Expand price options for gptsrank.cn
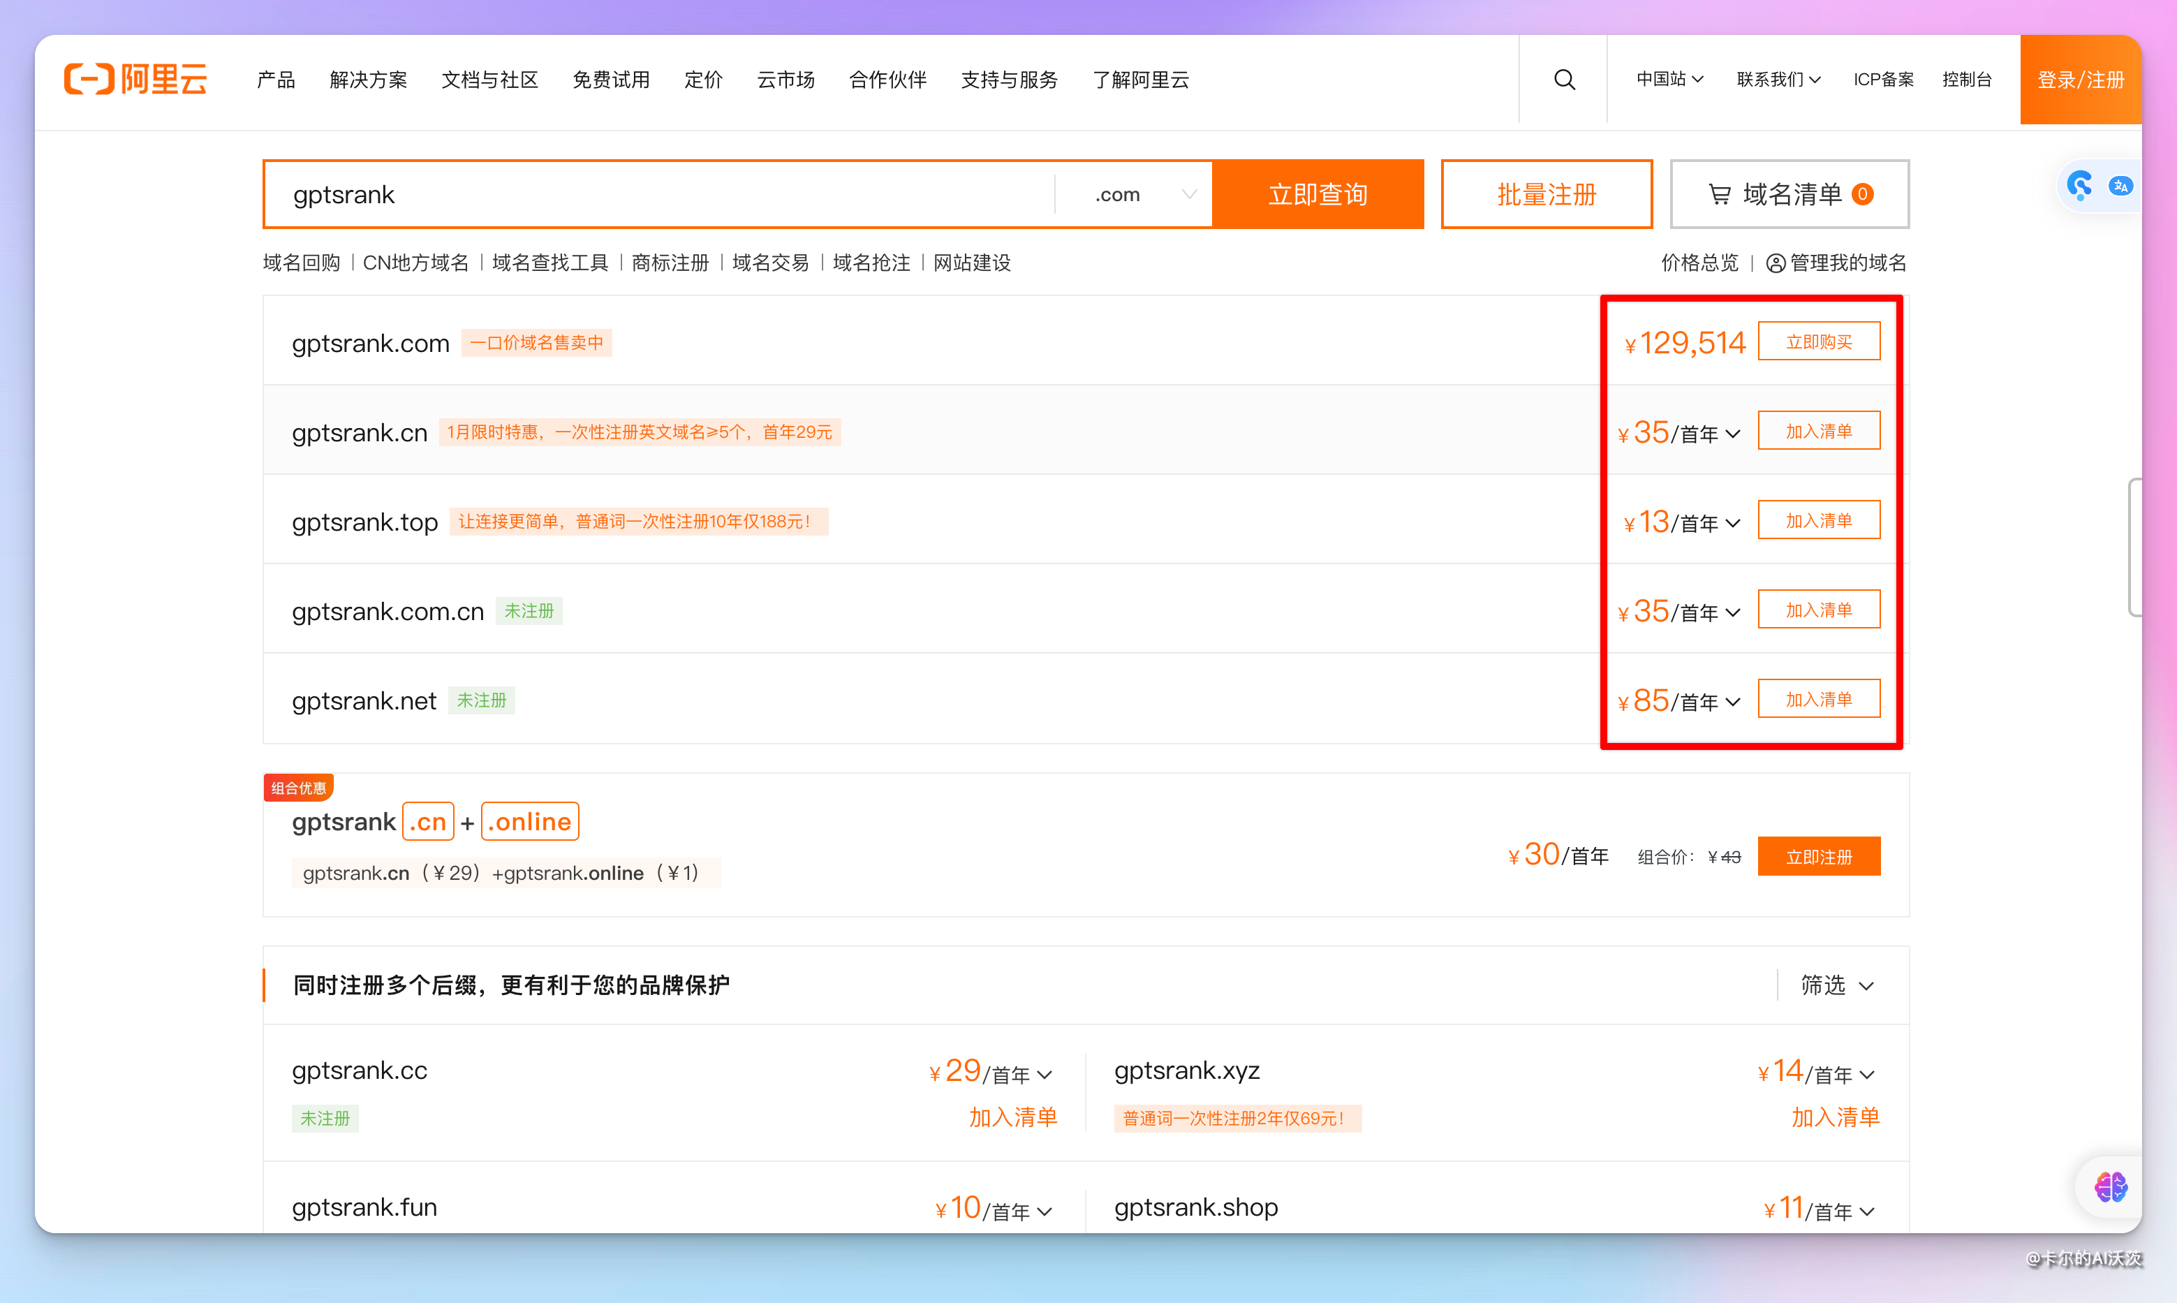 pos(1732,434)
